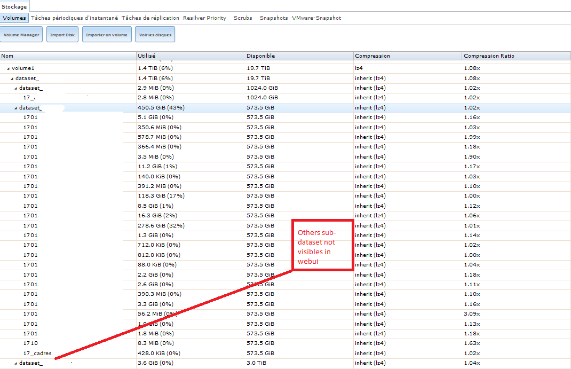Viewport: 571px width, 369px height.
Task: Open Voir les disques
Action: 155,35
